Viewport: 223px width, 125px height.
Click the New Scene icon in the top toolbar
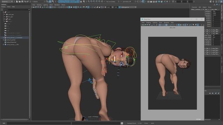(17, 1)
